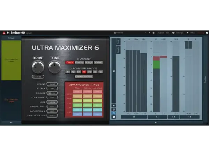
Task: Pause the meters display
Action: point(114,106)
